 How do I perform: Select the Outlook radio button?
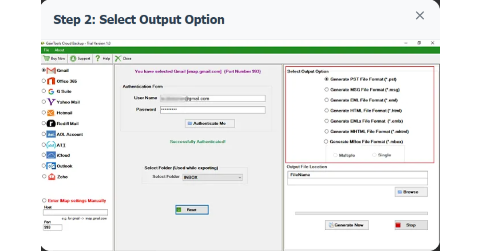point(44,165)
